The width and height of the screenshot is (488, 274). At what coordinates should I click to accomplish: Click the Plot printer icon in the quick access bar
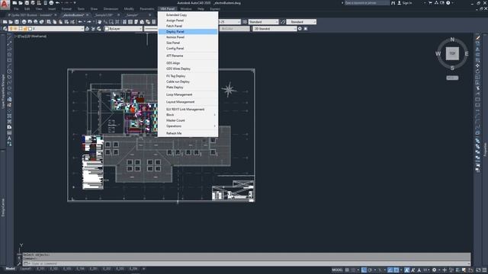[x=51, y=3]
